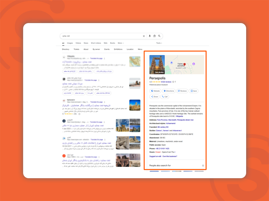269x201 pixels.
Task: Expand the More search tabs dropdown
Action: click(121, 43)
